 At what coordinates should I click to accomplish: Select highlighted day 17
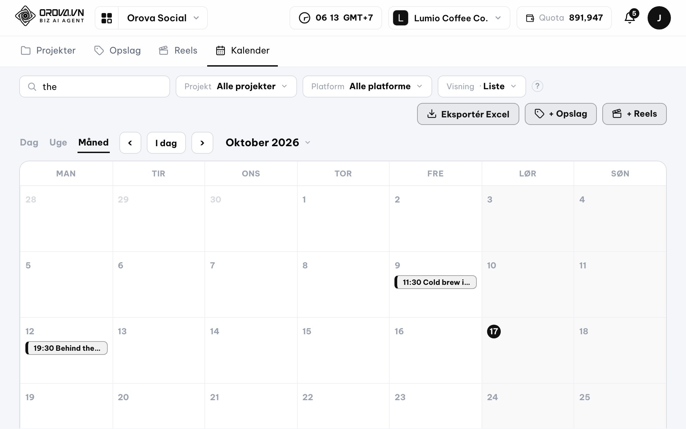(494, 331)
